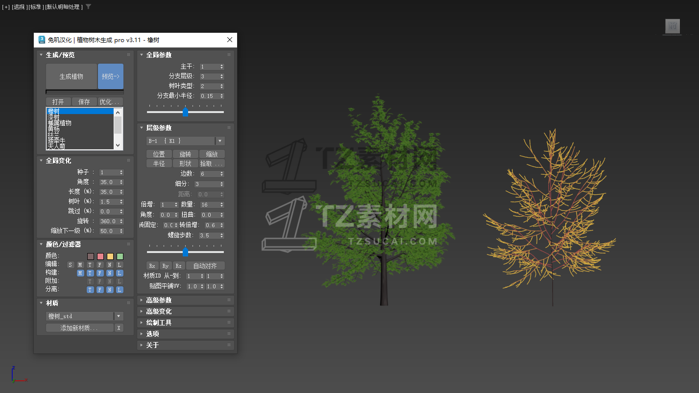
Task: Click the 种子 value field
Action: point(109,172)
